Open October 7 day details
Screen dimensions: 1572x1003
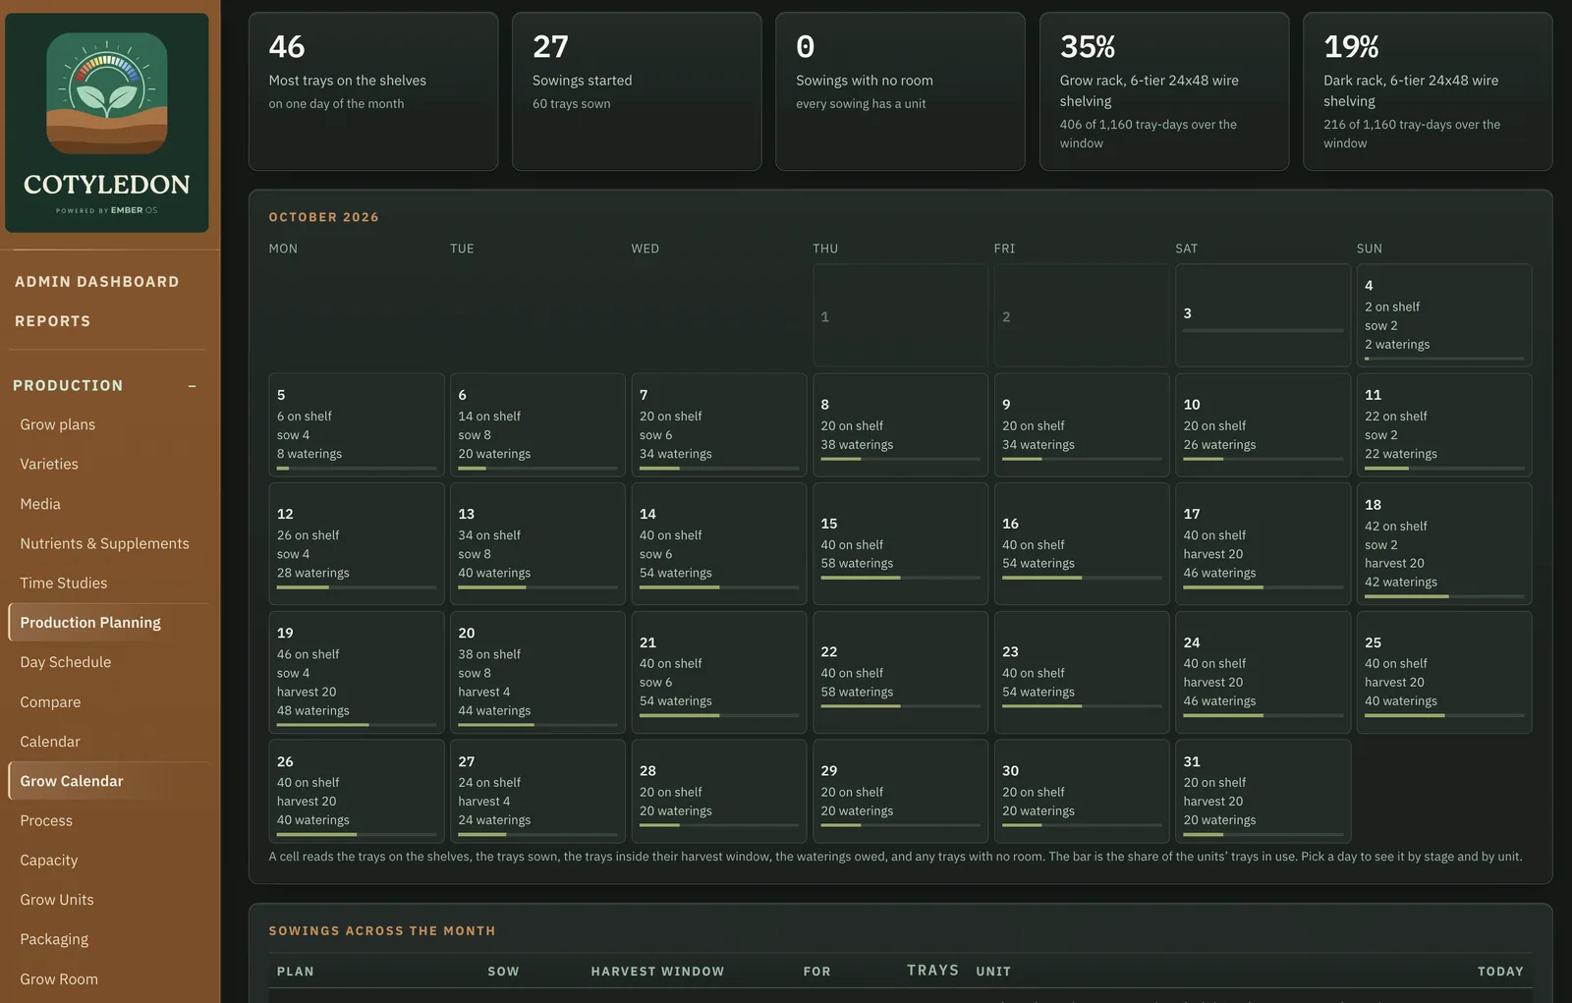(719, 424)
